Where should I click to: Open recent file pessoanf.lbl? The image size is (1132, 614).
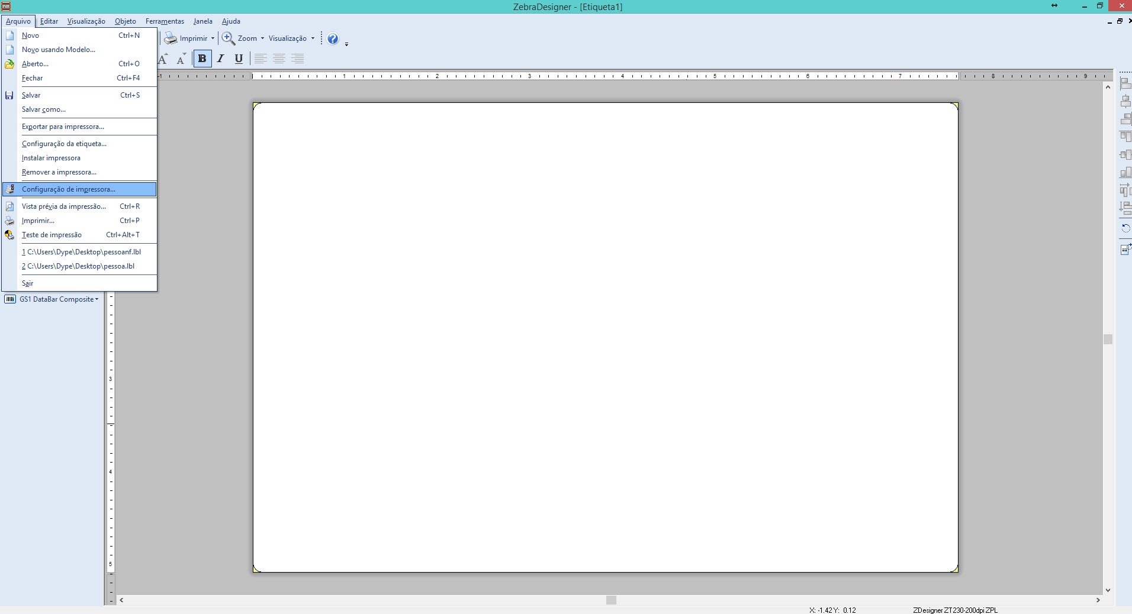[x=79, y=252]
